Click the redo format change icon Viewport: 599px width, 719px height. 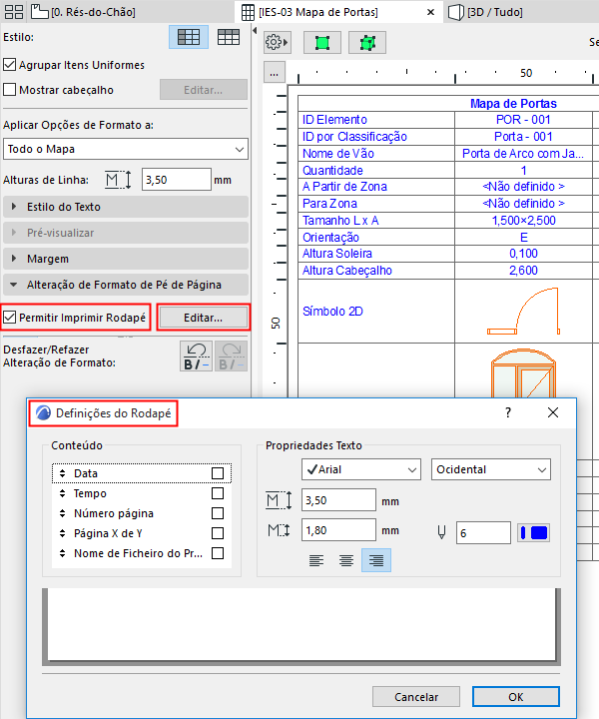231,356
